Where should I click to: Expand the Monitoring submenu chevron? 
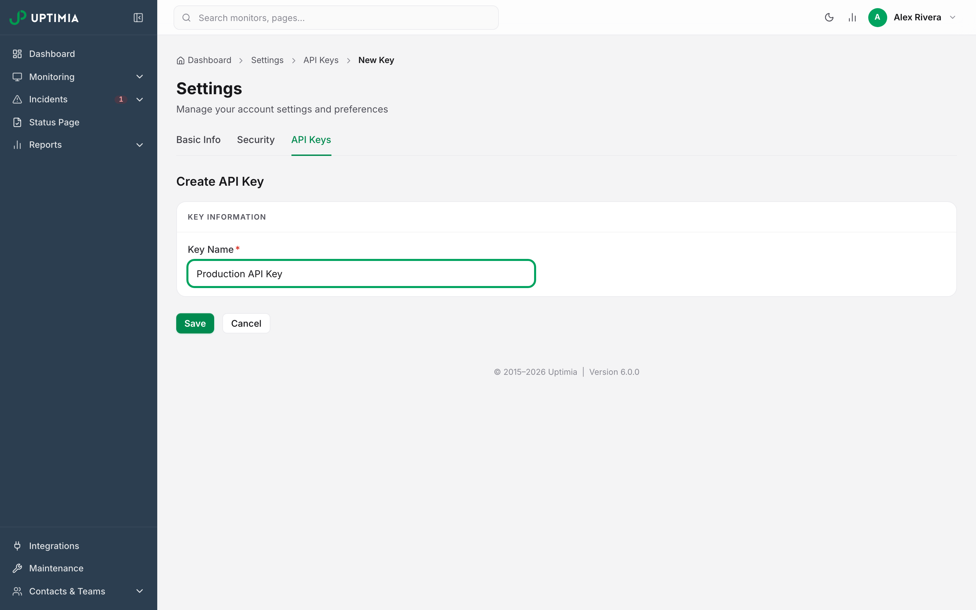pos(140,77)
